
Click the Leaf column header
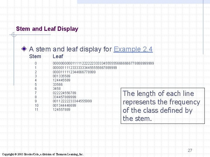pyautogui.click(x=58, y=56)
